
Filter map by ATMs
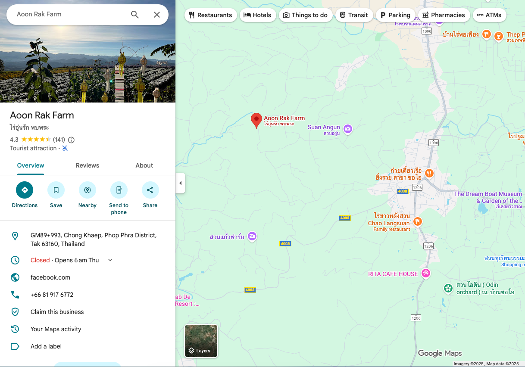(x=489, y=15)
